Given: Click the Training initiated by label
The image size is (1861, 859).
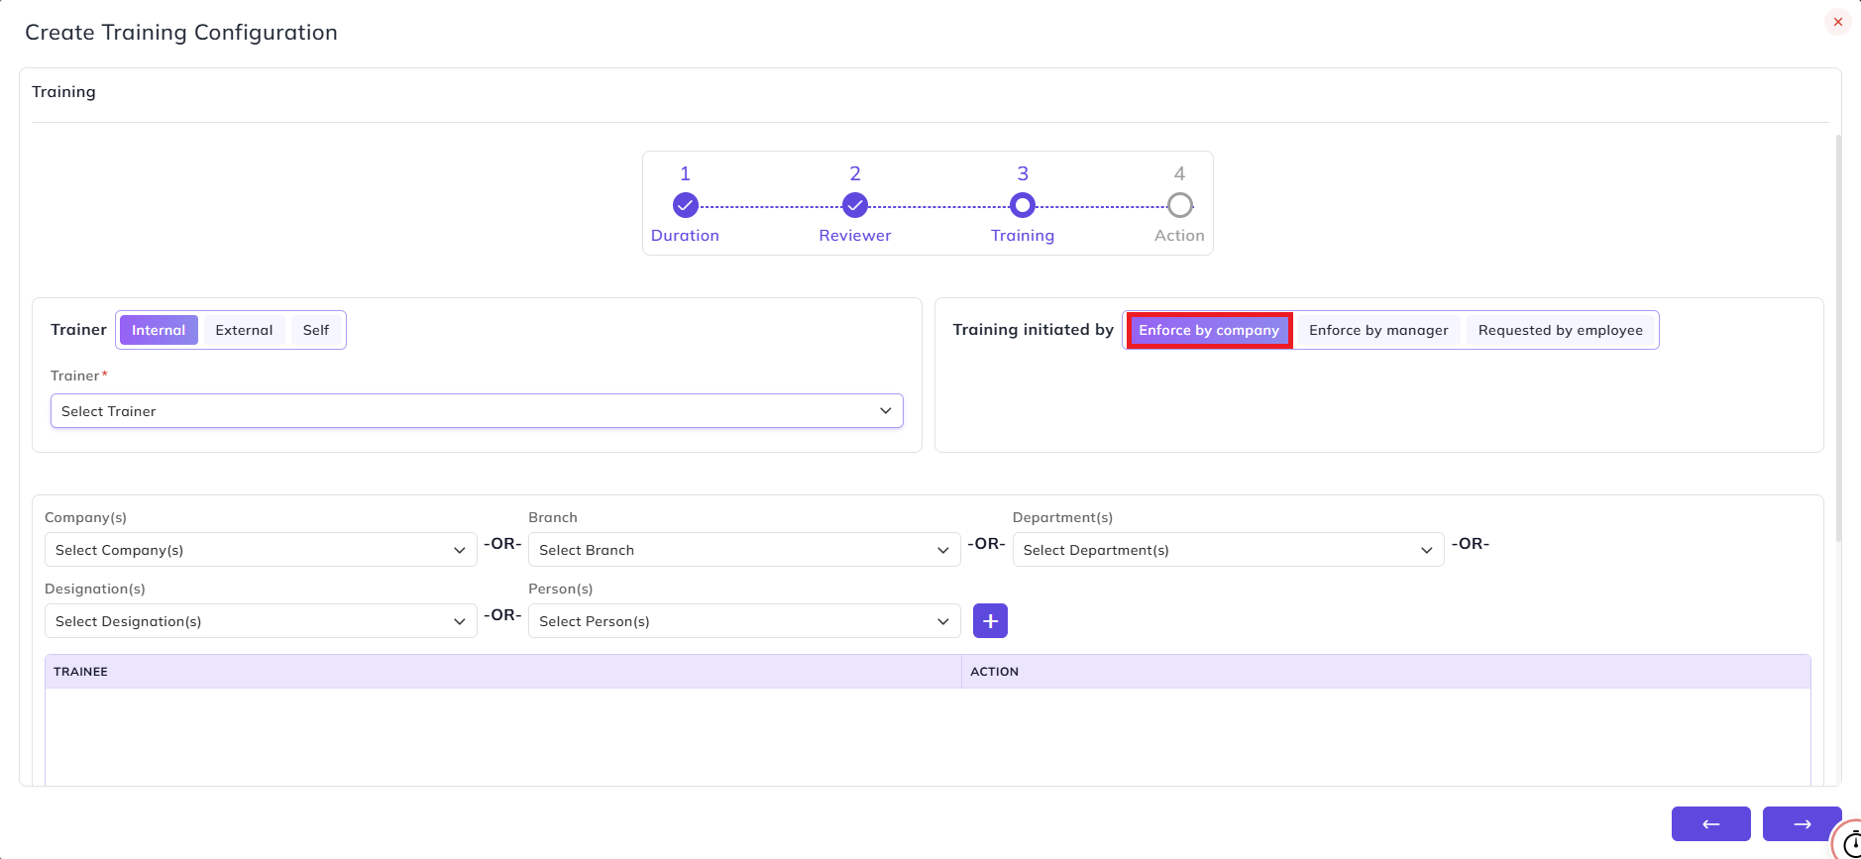Looking at the screenshot, I should point(1034,330).
